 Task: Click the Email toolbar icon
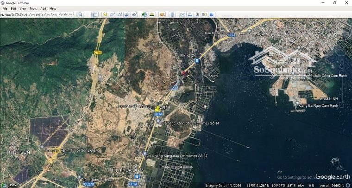[x=182, y=14]
